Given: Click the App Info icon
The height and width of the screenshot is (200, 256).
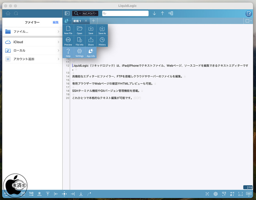Looking at the screenshot, I should coord(91,53).
